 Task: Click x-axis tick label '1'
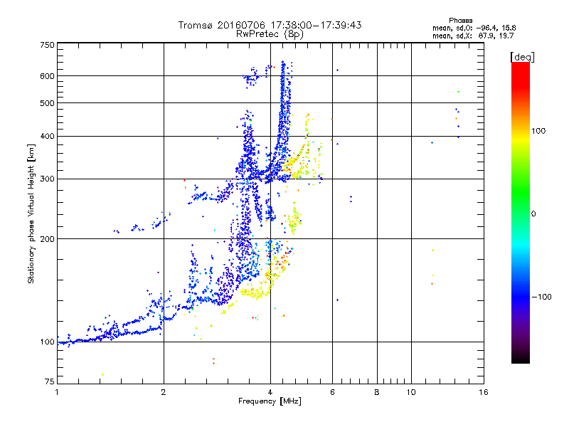pos(57,392)
